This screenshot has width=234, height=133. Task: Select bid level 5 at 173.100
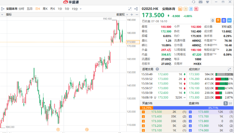163,130
